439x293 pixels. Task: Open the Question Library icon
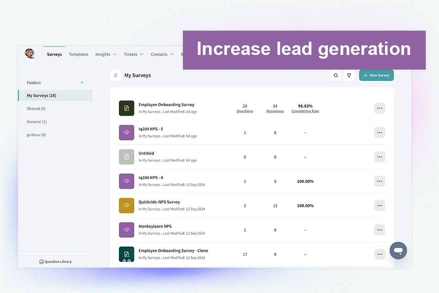pyautogui.click(x=42, y=261)
